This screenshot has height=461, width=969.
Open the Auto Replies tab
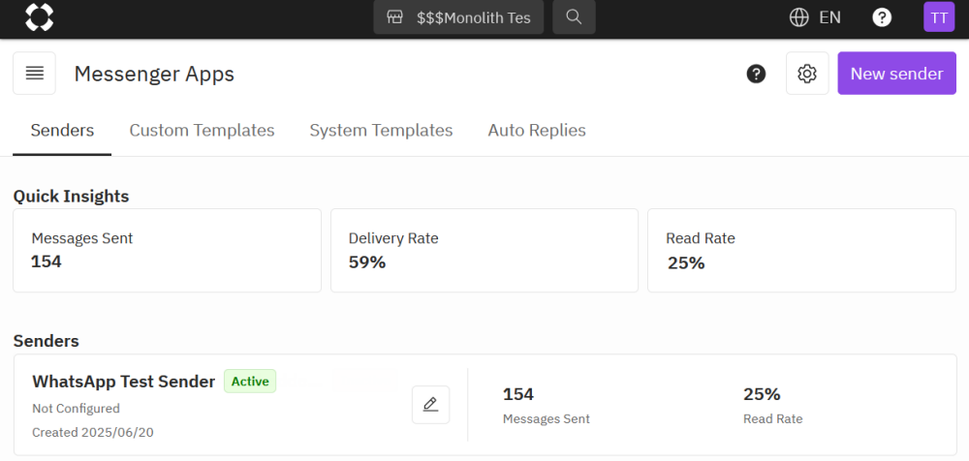coord(537,131)
